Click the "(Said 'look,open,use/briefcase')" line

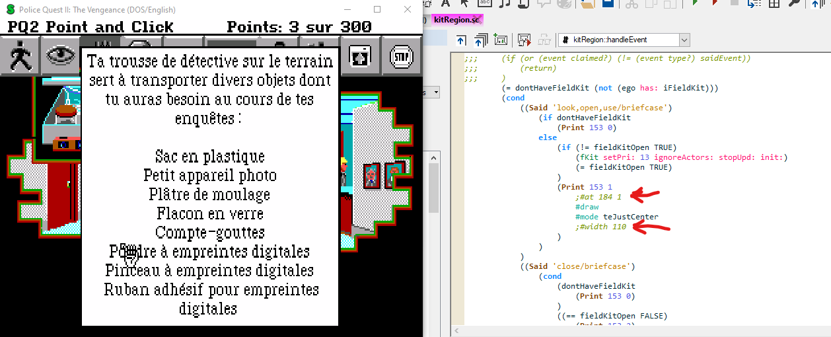[x=596, y=108]
